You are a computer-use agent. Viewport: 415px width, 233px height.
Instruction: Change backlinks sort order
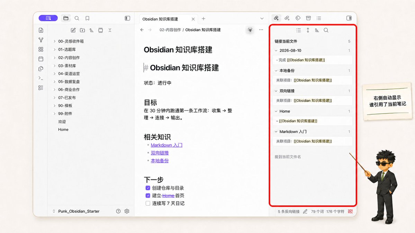click(x=317, y=30)
